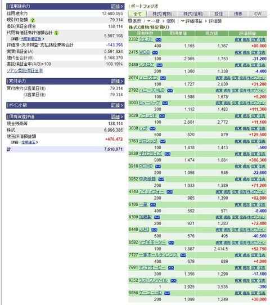Click help icon beside 現引可能額
Image resolution: width=270 pixels, height=305 pixels.
coord(33,20)
